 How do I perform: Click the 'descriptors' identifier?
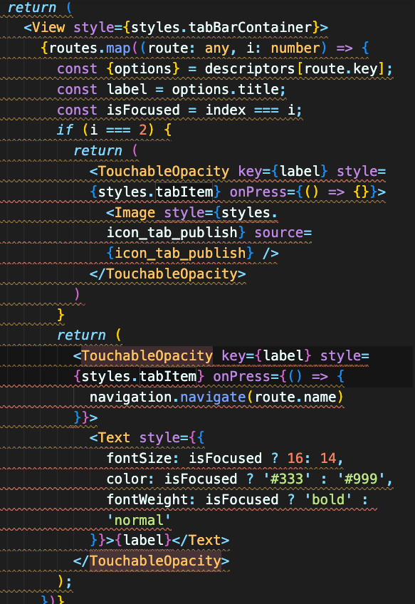250,69
